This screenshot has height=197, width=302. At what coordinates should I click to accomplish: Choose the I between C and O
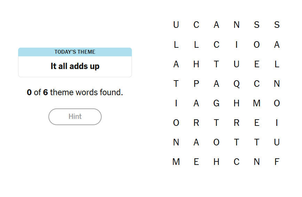click(237, 45)
